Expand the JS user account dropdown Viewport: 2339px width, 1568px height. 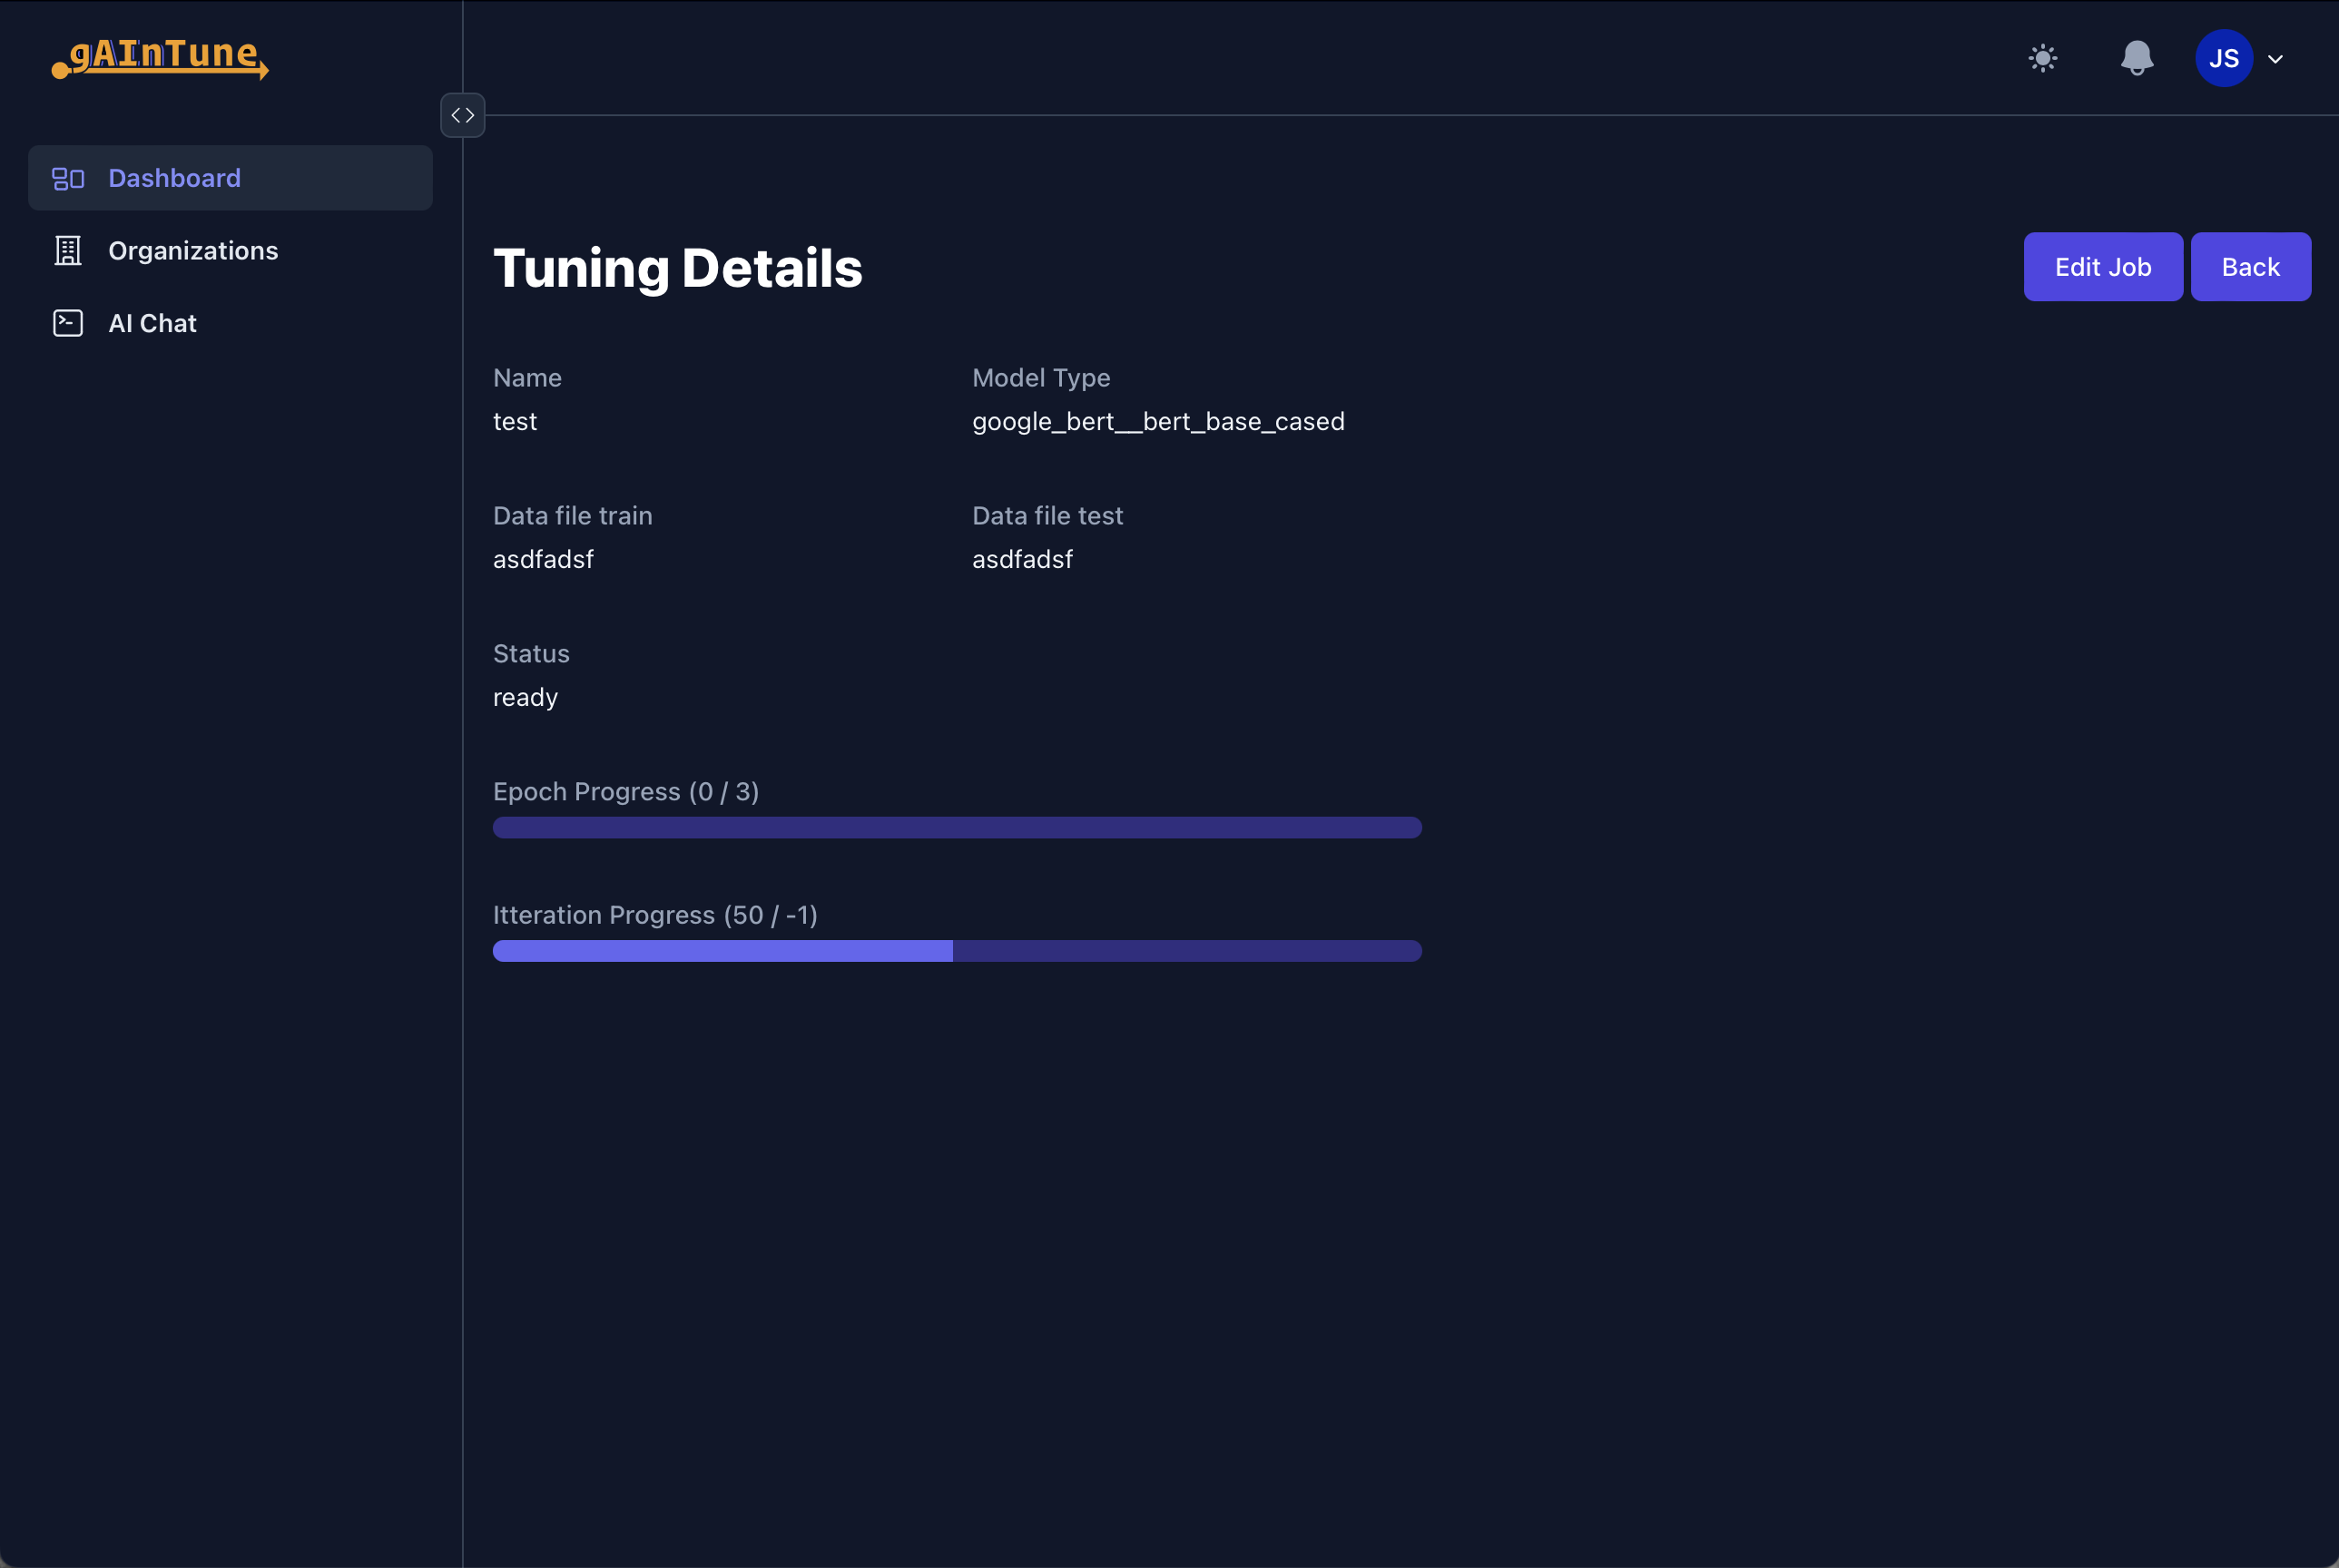[2276, 58]
